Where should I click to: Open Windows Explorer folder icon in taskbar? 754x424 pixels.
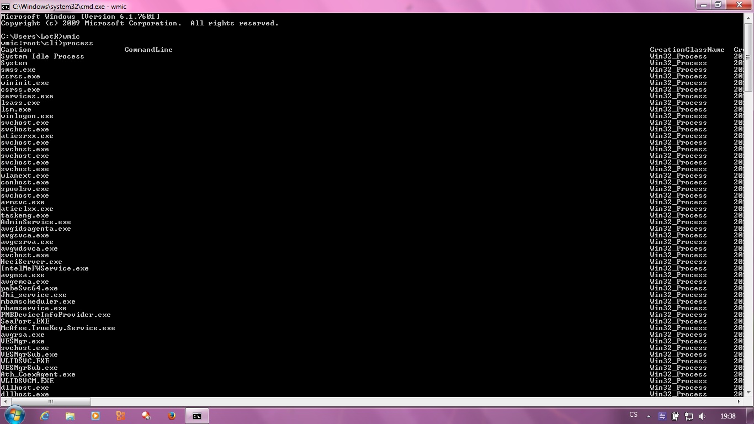coord(70,416)
